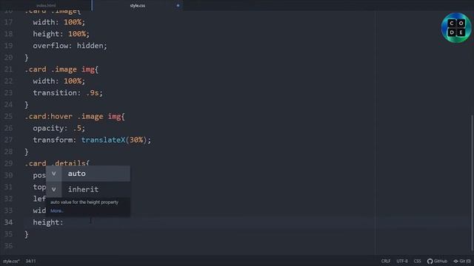Click line number 34 in gutter
The image size is (474, 266).
pyautogui.click(x=8, y=222)
